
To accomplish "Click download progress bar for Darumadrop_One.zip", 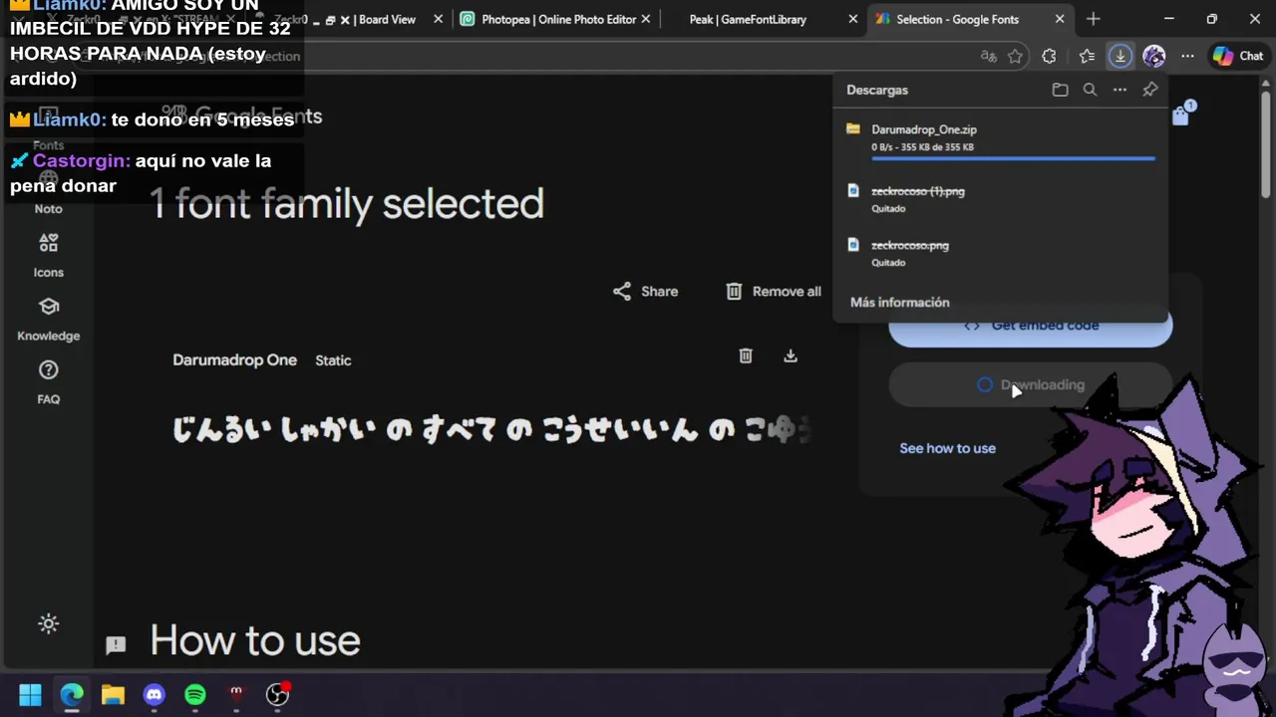I will tap(1013, 158).
